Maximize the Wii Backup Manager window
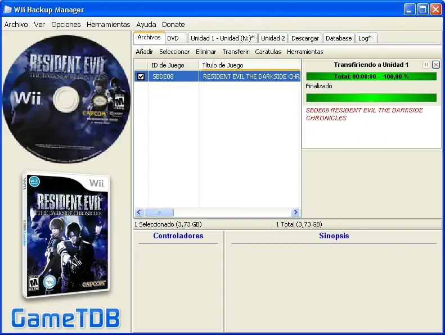445x335 pixels. coord(422,10)
